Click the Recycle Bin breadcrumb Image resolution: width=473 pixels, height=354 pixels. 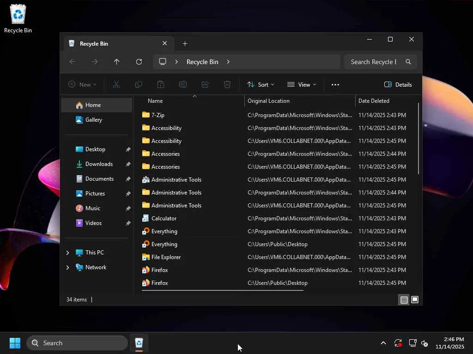[202, 62]
